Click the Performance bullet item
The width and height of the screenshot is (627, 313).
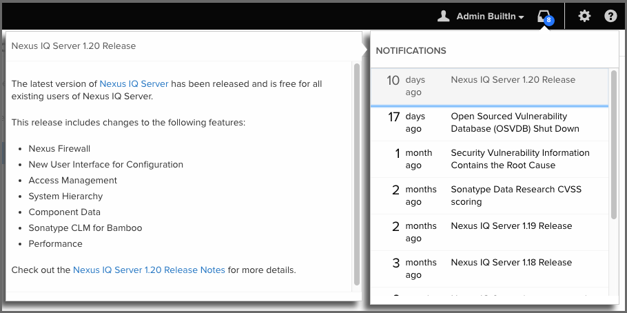(x=56, y=244)
